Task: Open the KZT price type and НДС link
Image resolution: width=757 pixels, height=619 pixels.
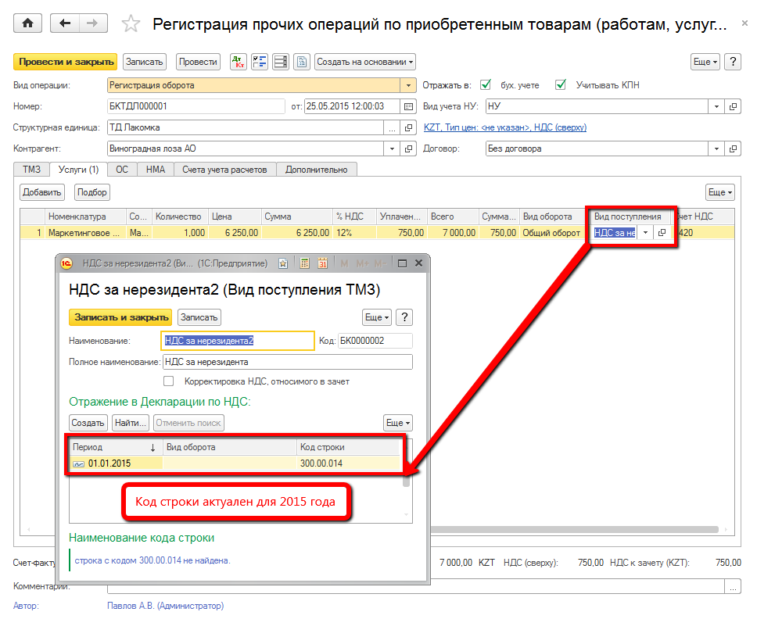Action: click(x=504, y=127)
